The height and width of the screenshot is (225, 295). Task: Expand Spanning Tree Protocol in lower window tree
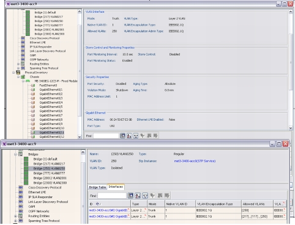15,221
